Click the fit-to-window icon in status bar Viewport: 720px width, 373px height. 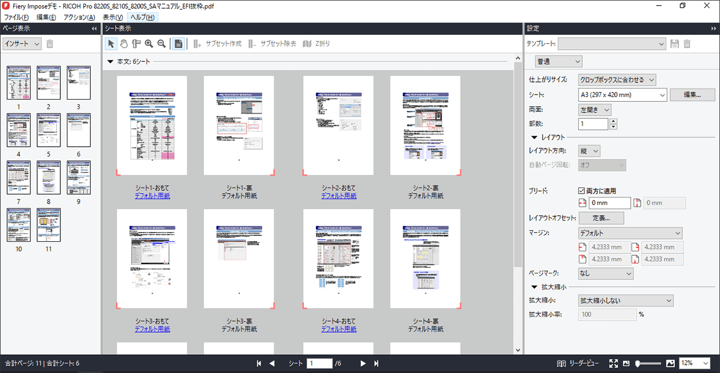pyautogui.click(x=613, y=364)
